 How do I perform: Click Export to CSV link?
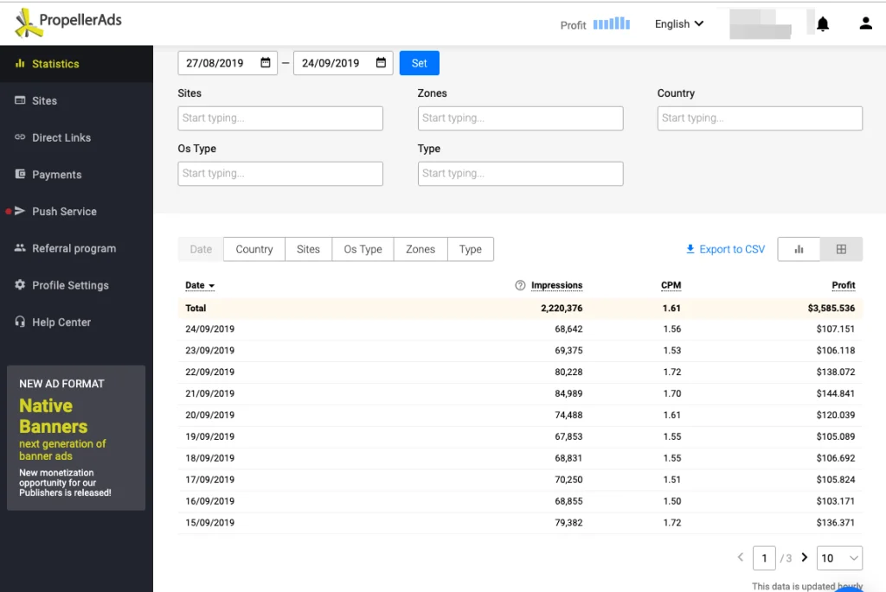click(x=725, y=249)
